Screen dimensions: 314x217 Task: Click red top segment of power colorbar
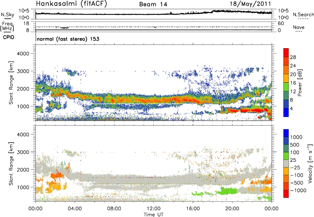pyautogui.click(x=286, y=52)
